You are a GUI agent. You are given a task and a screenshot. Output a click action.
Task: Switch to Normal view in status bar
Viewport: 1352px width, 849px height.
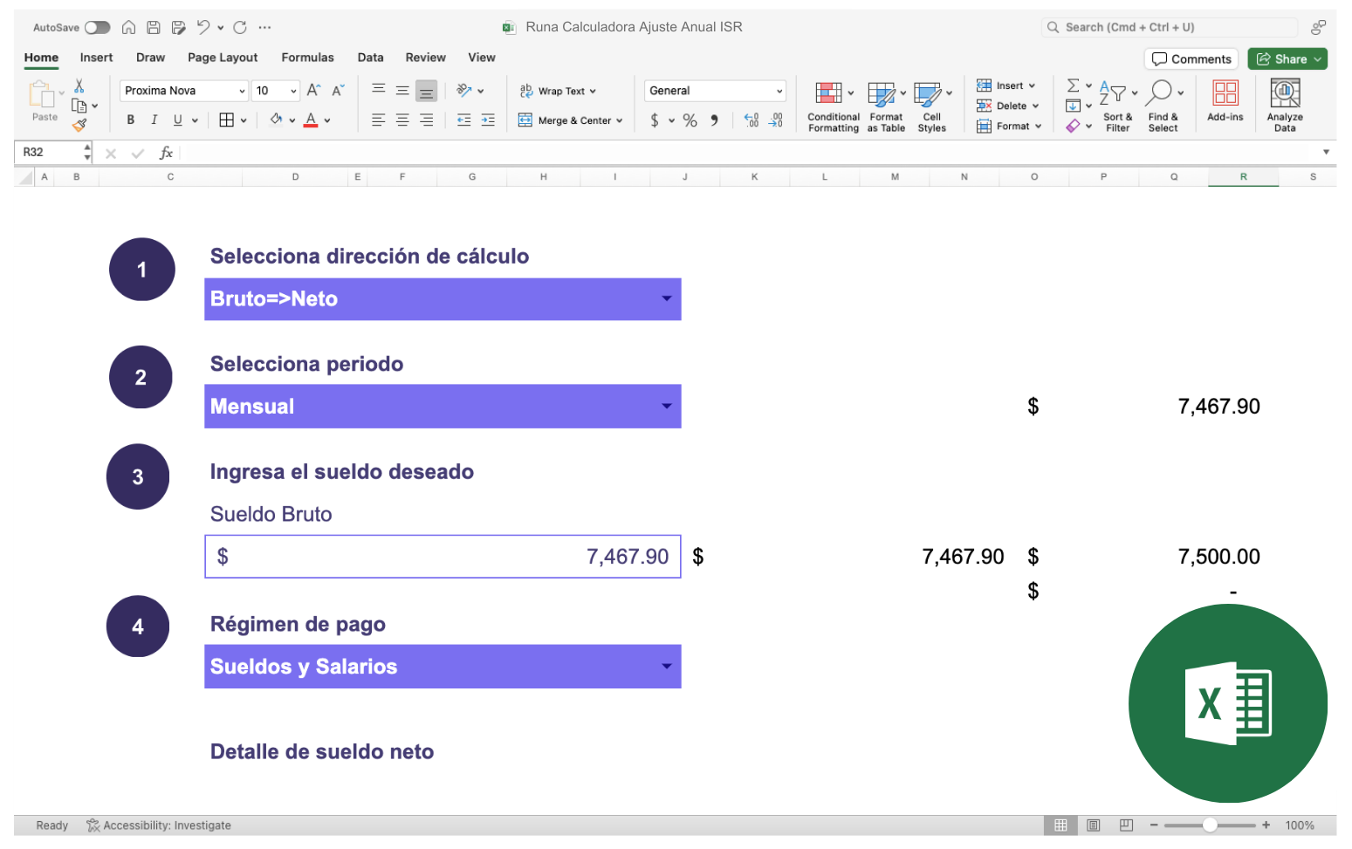(x=1060, y=825)
